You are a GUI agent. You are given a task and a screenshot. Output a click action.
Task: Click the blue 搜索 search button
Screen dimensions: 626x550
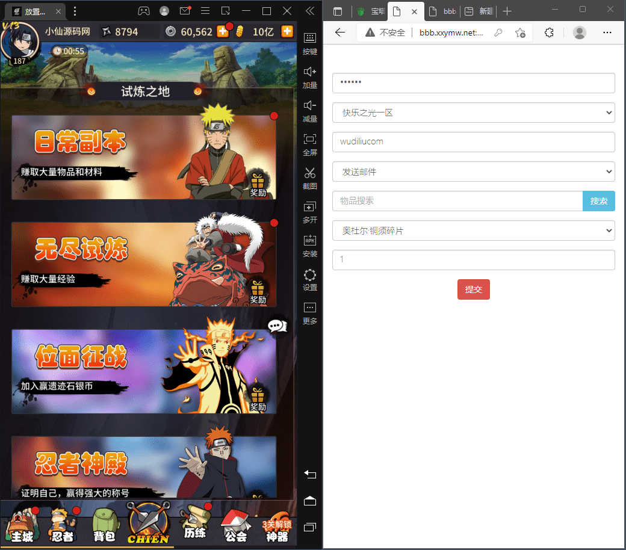599,201
